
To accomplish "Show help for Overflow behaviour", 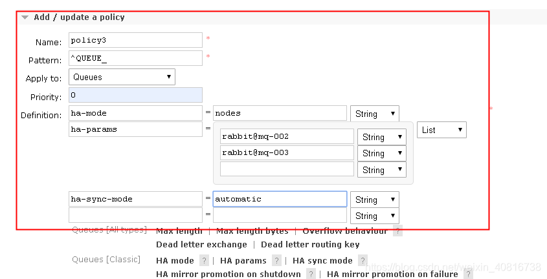I will [x=397, y=231].
